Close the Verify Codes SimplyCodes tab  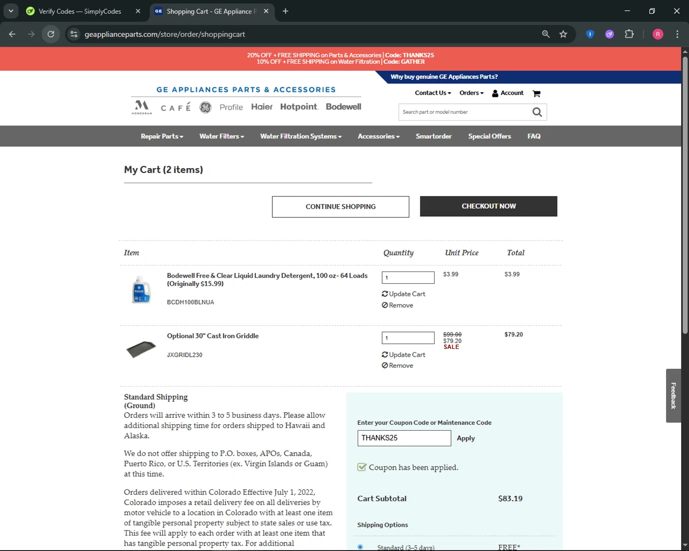pyautogui.click(x=138, y=11)
